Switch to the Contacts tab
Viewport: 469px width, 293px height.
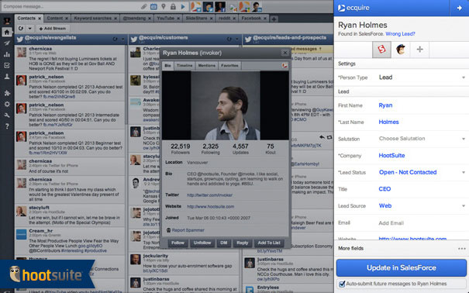coord(29,19)
